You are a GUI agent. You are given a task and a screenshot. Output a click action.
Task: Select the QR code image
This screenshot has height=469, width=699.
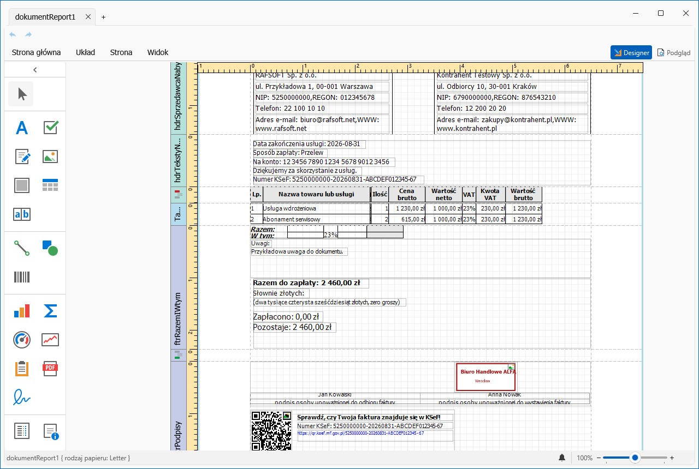coord(271,431)
